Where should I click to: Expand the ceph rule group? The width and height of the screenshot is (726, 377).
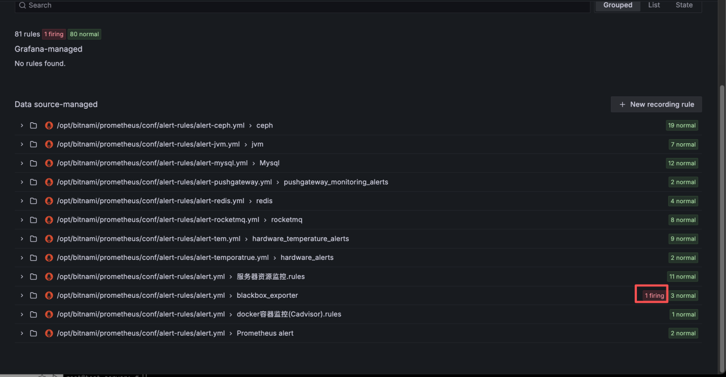tap(22, 126)
